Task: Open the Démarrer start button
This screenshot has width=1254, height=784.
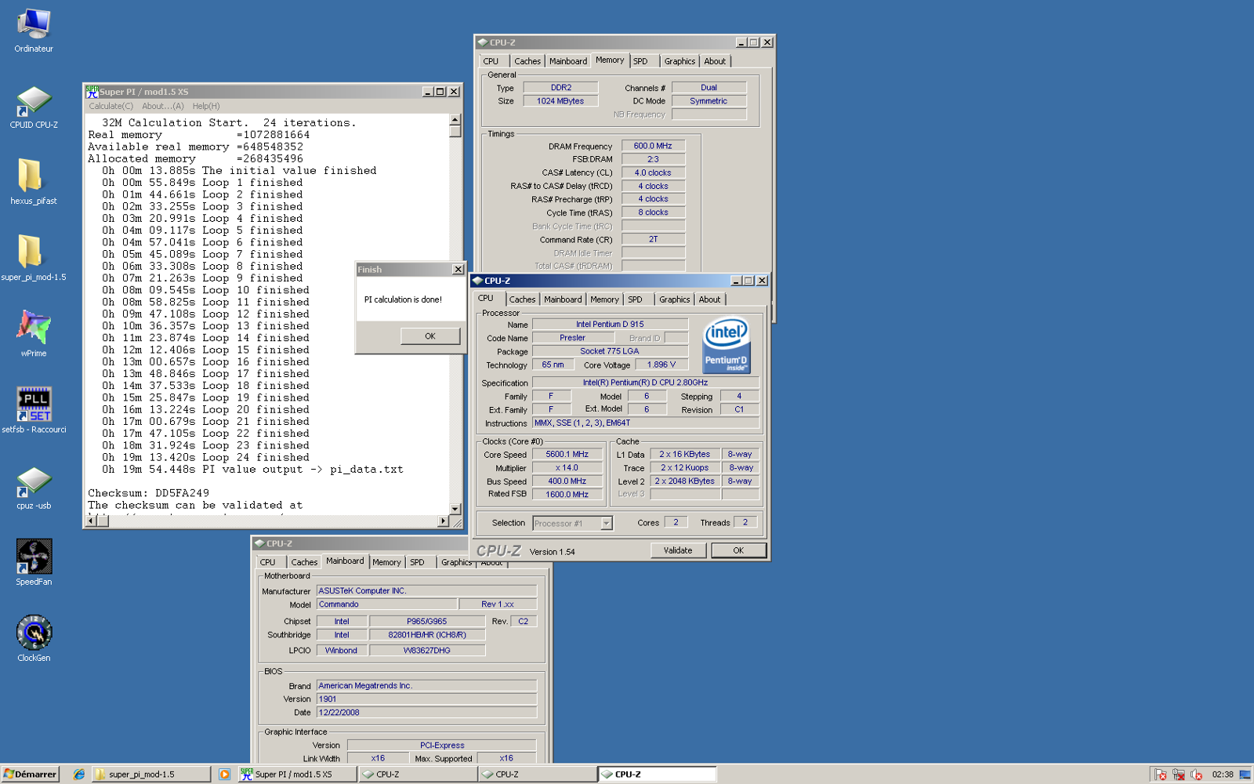Action: click(31, 774)
